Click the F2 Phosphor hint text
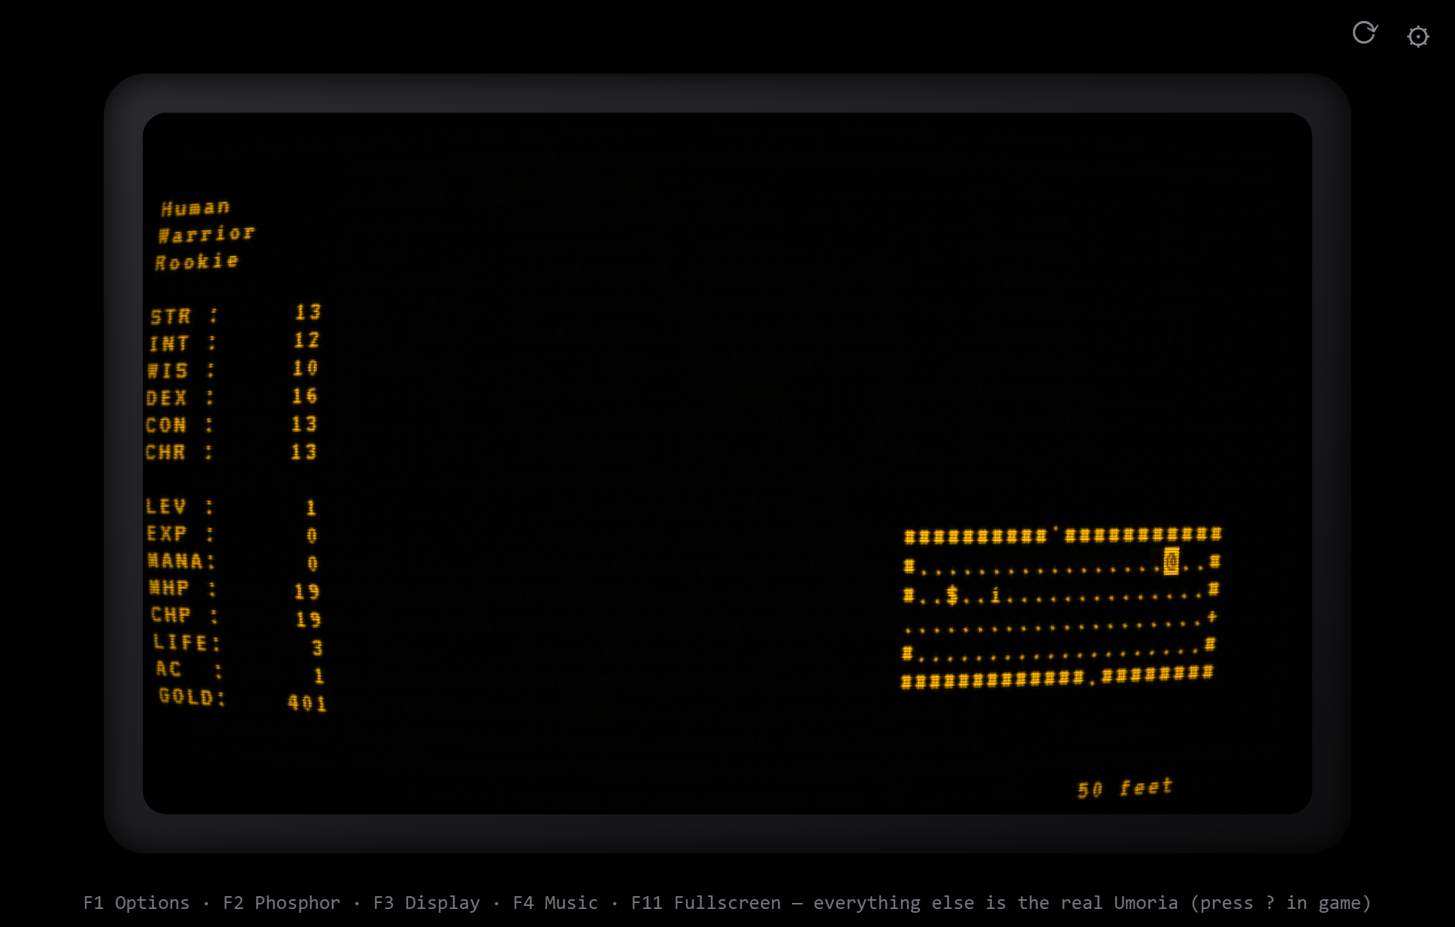Screen dimensions: 1455x927 click(281, 902)
